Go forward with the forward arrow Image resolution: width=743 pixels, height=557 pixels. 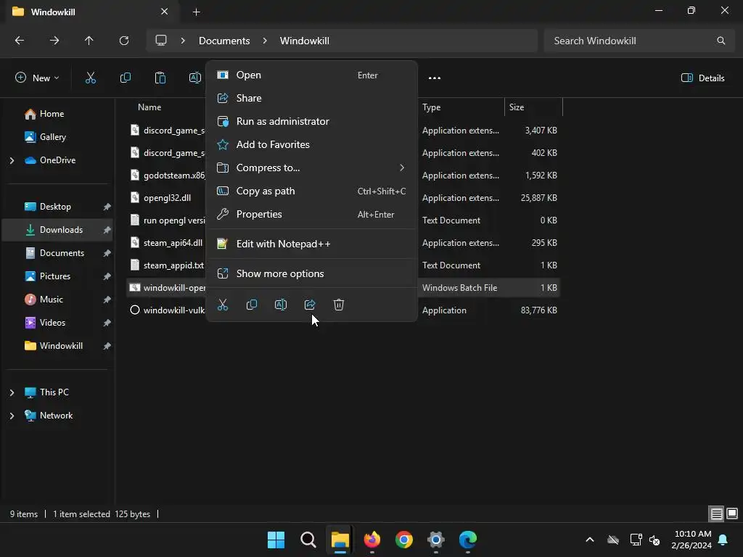(54, 41)
